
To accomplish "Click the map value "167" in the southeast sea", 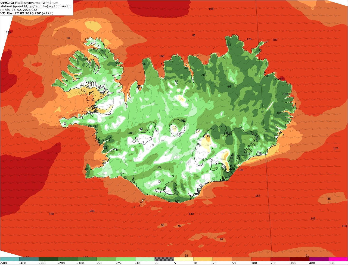I will pyautogui.click(x=258, y=196).
